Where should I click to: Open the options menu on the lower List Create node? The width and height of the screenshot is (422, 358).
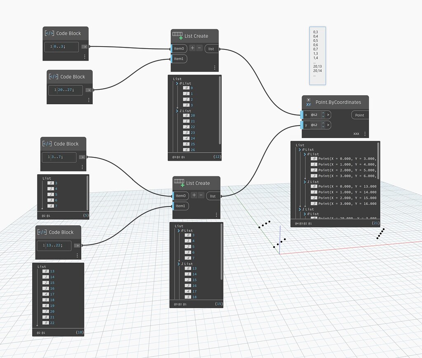click(x=216, y=215)
